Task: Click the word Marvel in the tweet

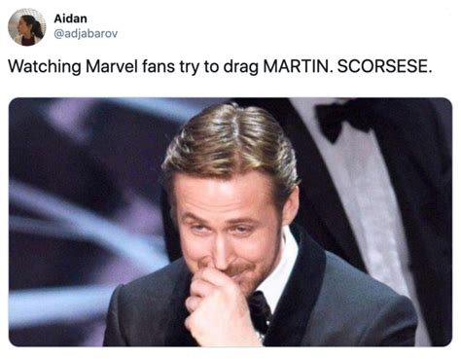Action: (x=112, y=66)
